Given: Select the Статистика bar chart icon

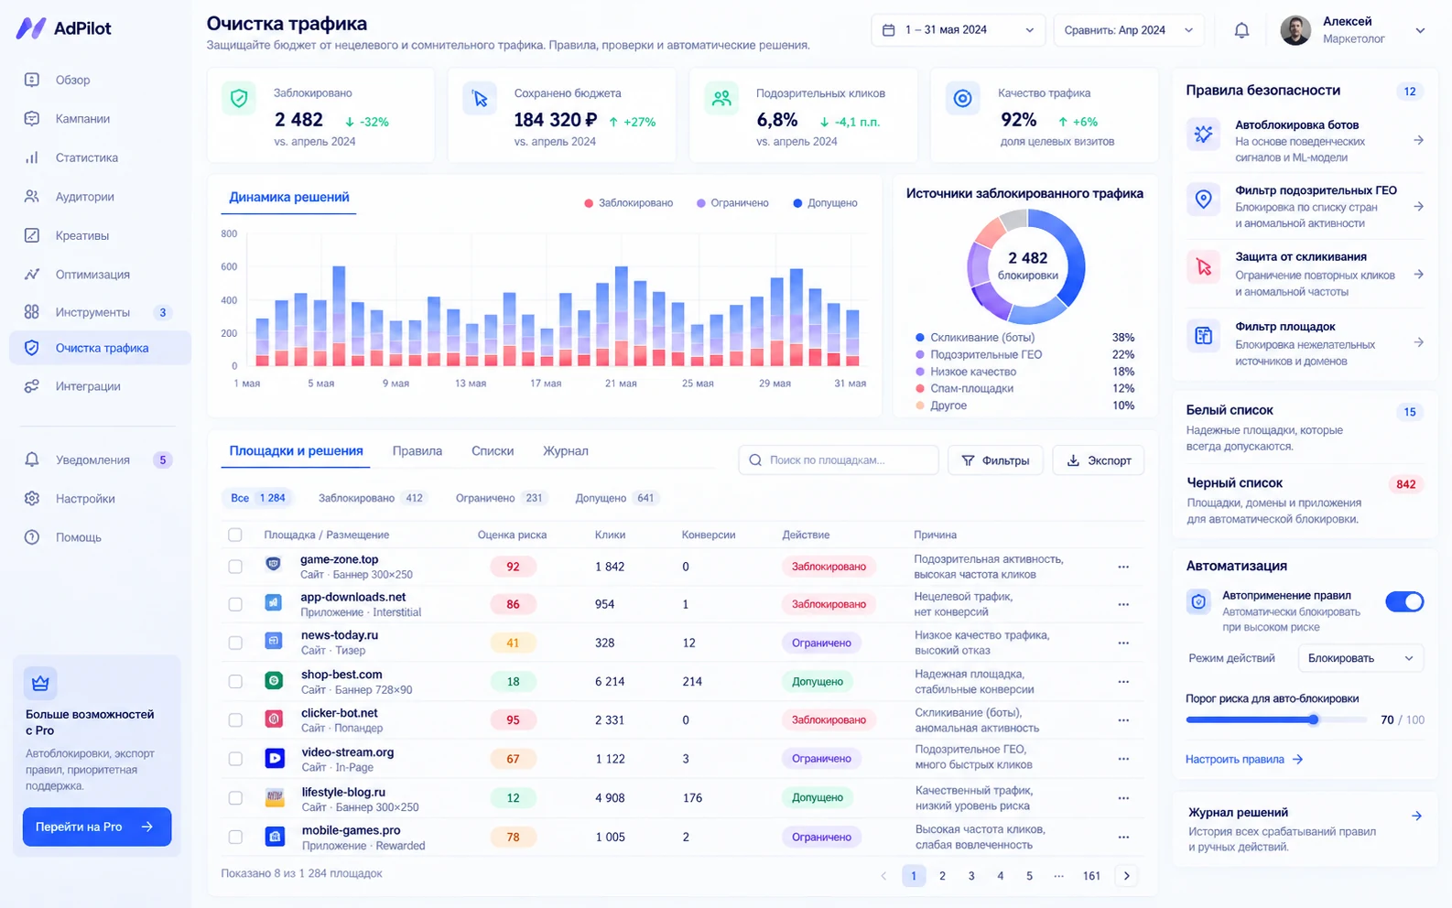Looking at the screenshot, I should click(32, 157).
